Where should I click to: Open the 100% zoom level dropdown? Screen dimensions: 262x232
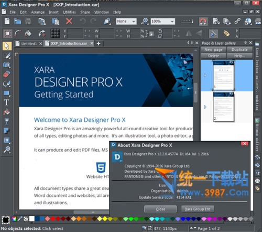pyautogui.click(x=163, y=22)
